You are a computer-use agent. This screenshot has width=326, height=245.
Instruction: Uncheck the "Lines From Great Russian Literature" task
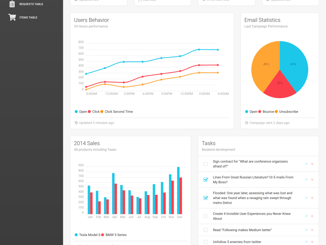pyautogui.click(x=205, y=179)
